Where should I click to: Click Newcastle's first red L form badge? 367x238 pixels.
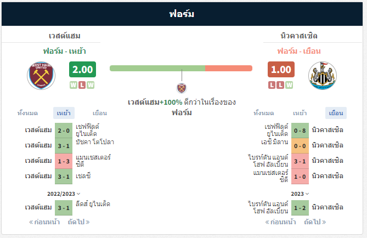(x=272, y=85)
